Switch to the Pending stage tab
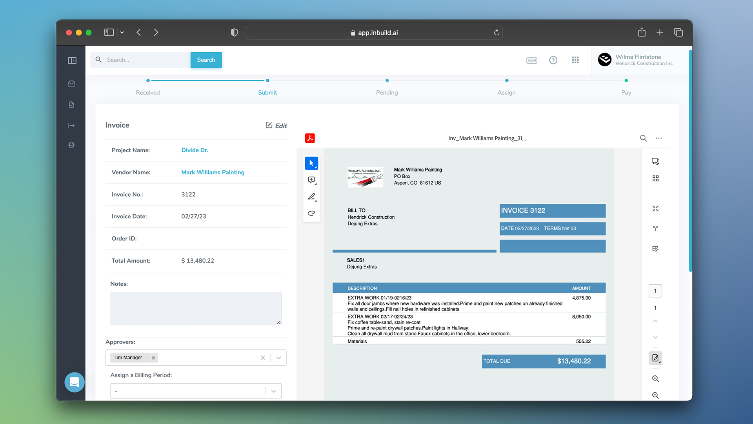The height and width of the screenshot is (424, 753). point(387,92)
